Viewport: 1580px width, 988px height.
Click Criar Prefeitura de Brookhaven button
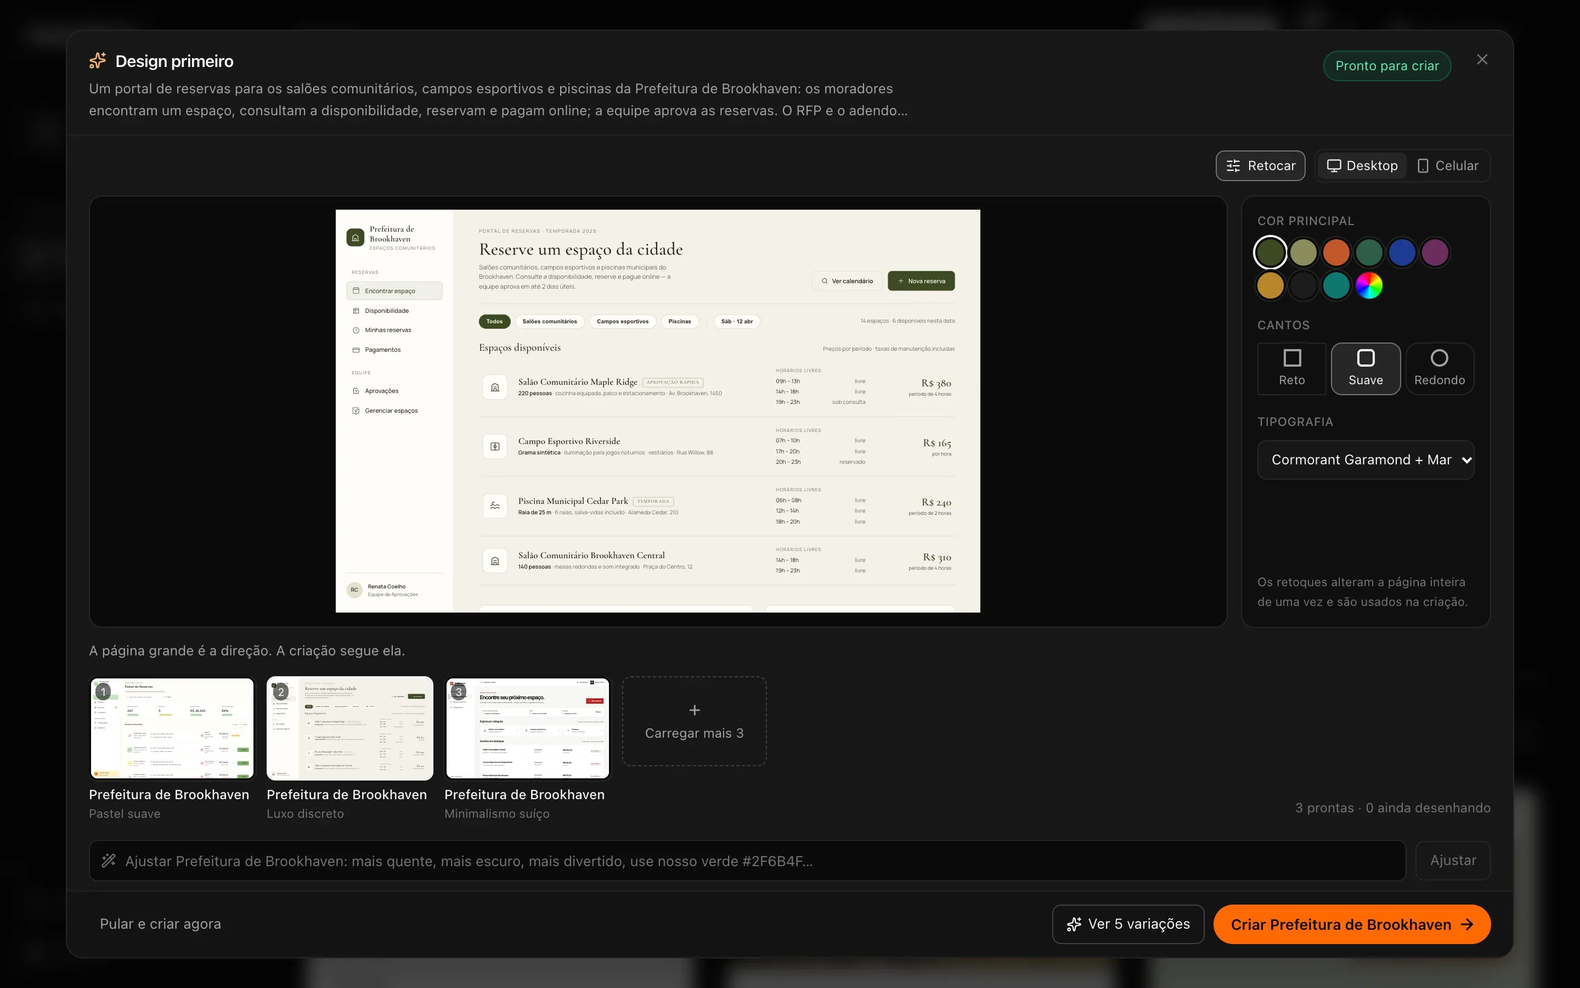[x=1351, y=924]
